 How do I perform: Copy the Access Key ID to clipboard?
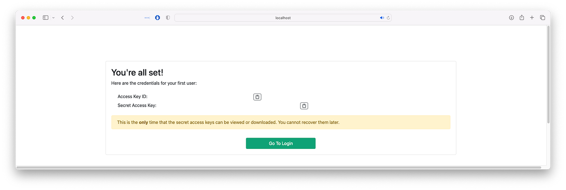(257, 97)
